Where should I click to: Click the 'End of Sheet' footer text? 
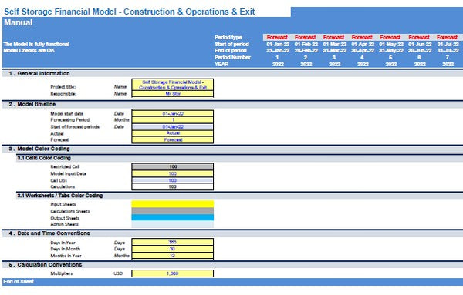click(x=19, y=282)
